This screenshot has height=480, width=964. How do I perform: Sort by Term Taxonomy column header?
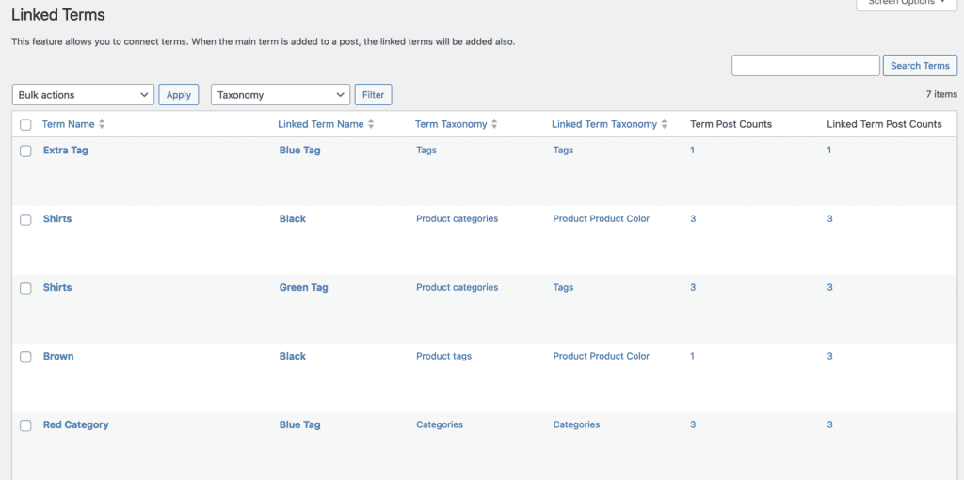[451, 124]
